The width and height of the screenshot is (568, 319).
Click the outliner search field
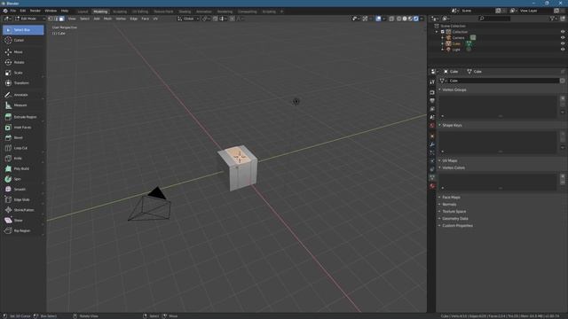point(494,19)
